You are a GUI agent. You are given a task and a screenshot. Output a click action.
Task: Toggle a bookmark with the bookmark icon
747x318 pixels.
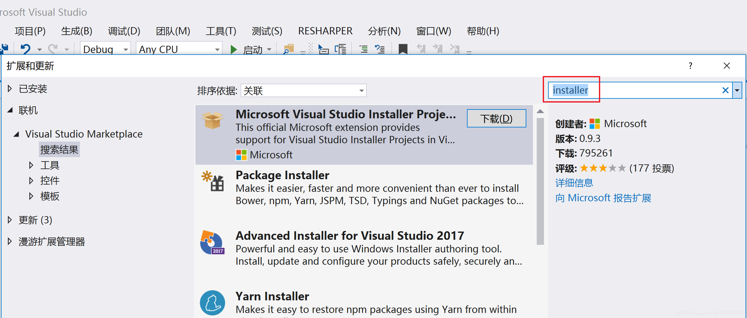403,49
